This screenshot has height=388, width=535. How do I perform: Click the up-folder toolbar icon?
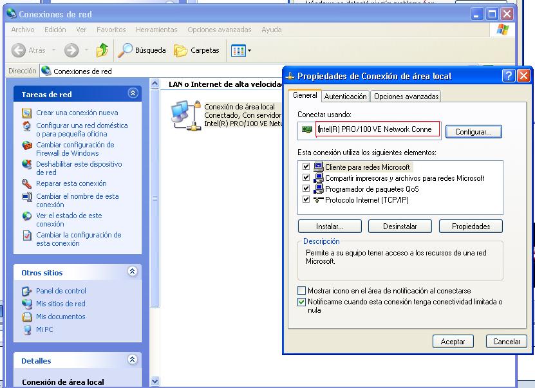102,50
